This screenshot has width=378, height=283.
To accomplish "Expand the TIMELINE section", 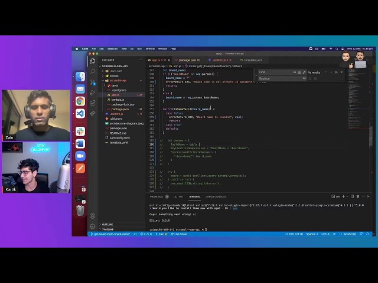I will click(107, 229).
